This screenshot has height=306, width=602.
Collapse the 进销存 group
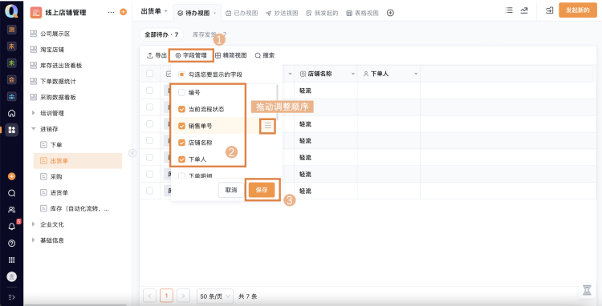(34, 129)
